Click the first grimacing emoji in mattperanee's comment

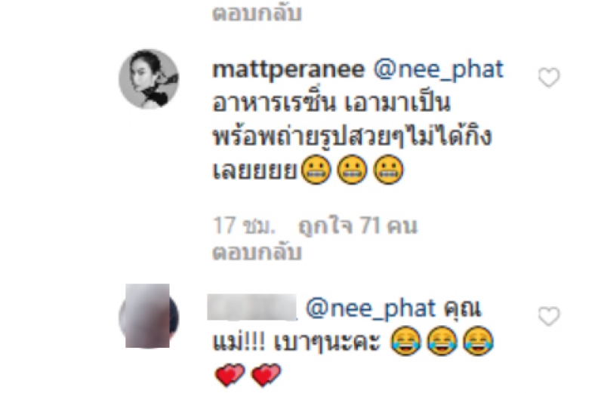tap(316, 170)
